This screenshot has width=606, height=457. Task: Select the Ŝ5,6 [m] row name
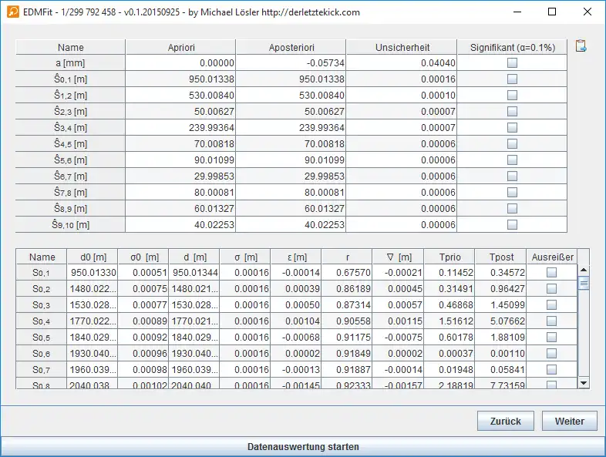(70, 160)
